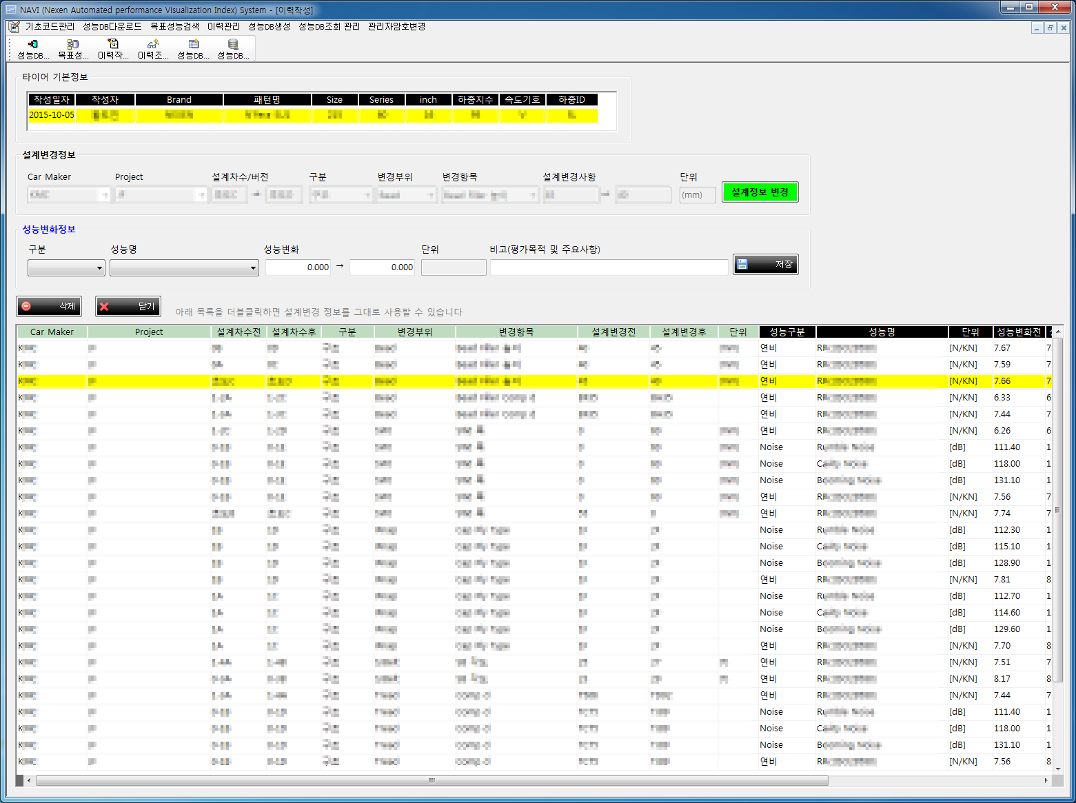Viewport: 1076px width, 803px height.
Task: Open the 성능DB생성 menu
Action: 269,26
